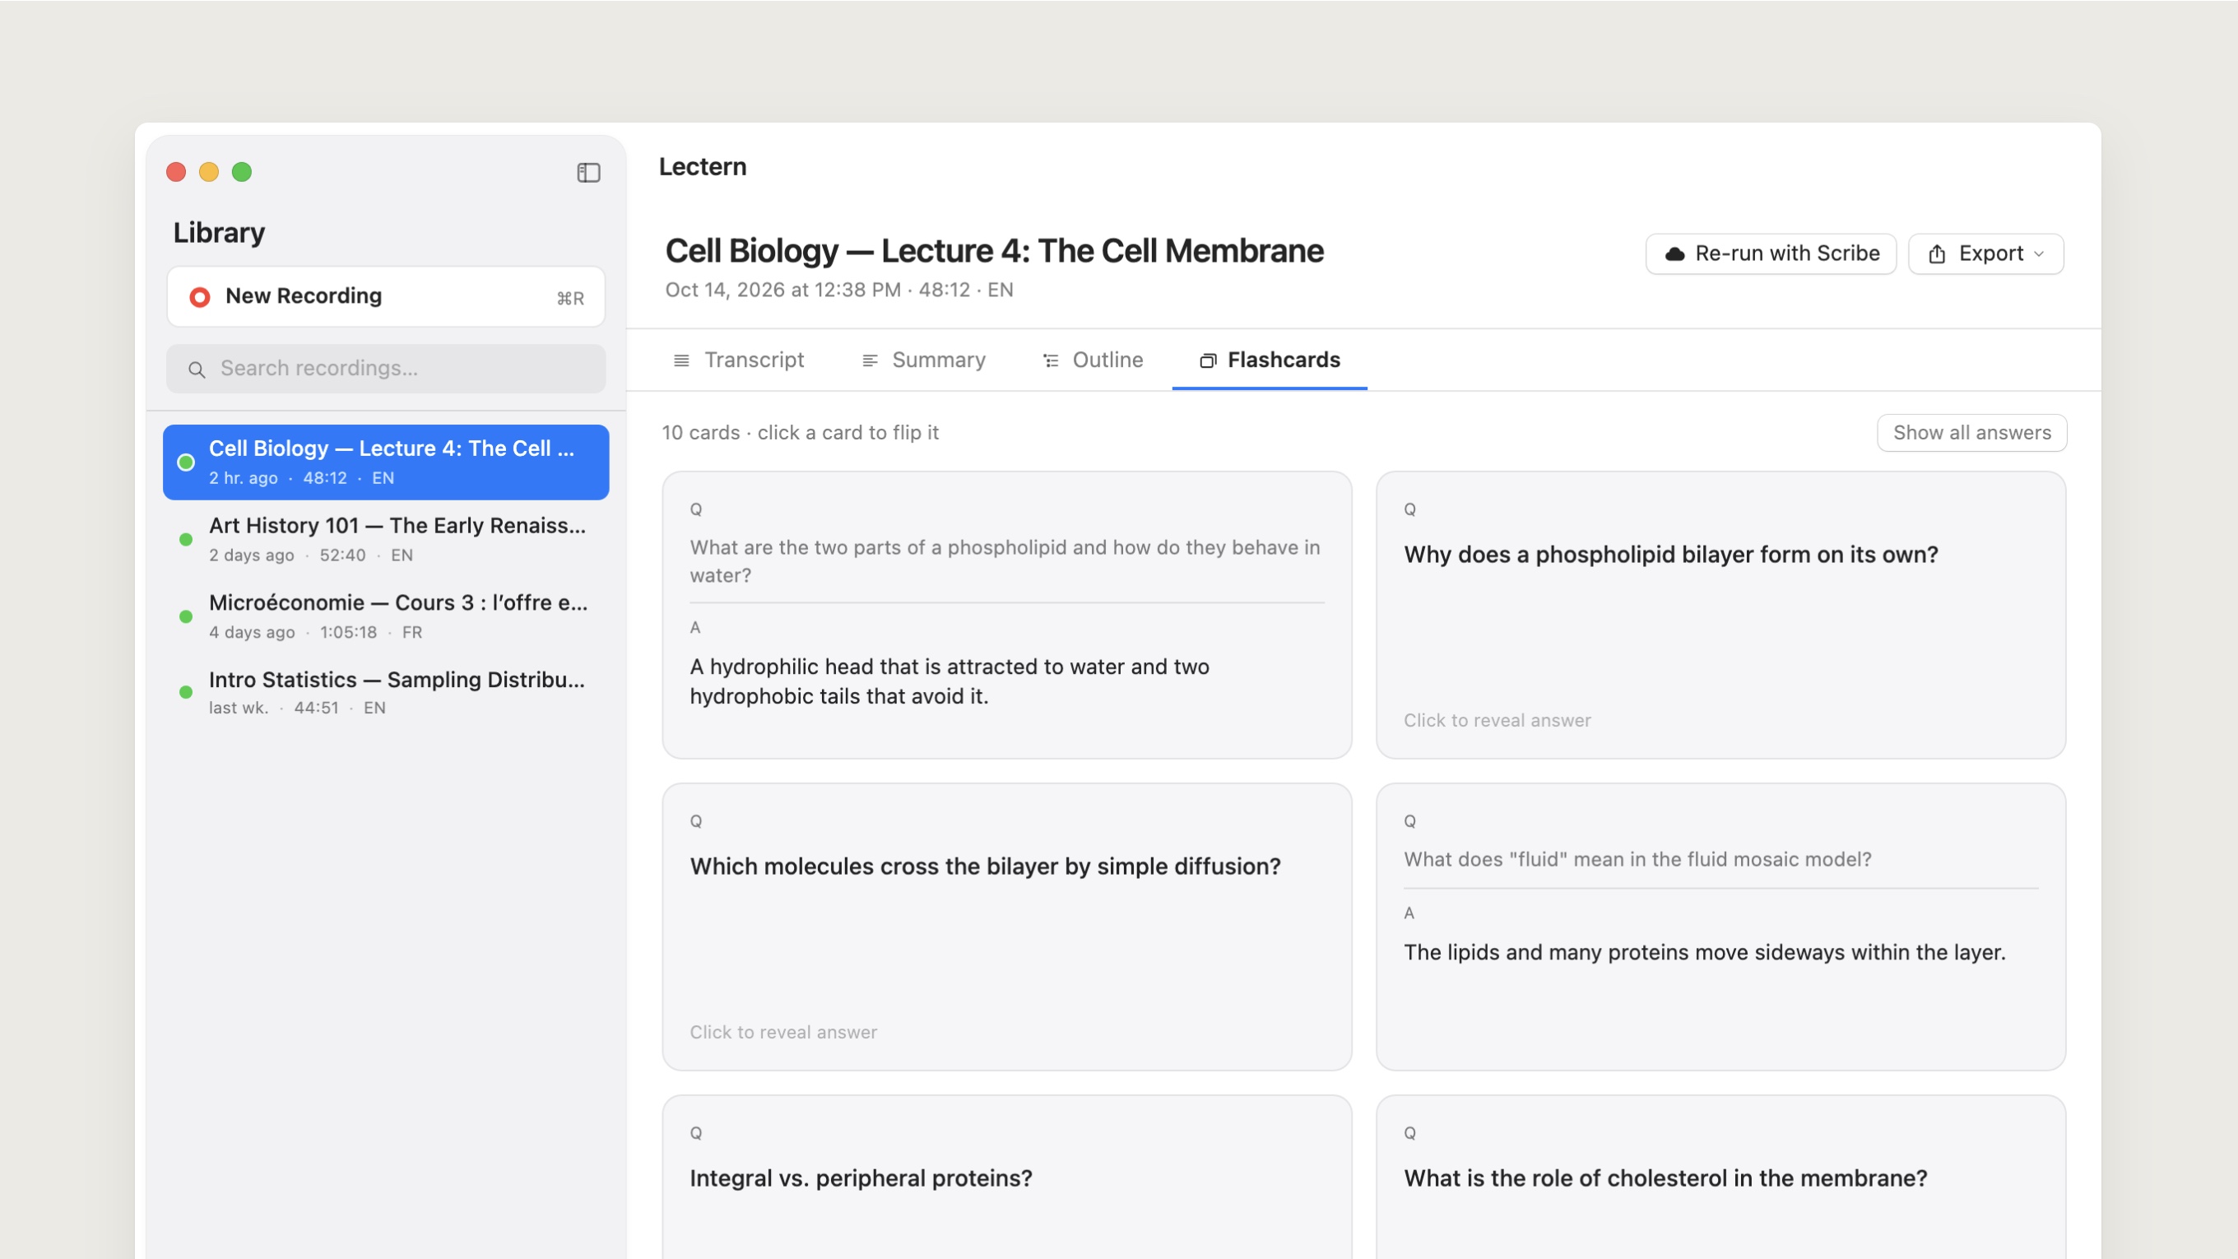This screenshot has height=1259, width=2238.
Task: Click 'Click to reveal answer' on diffusion card
Action: [x=782, y=1032]
